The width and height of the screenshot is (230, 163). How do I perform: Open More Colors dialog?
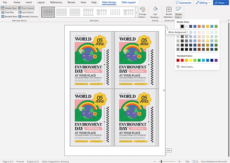click(x=185, y=67)
